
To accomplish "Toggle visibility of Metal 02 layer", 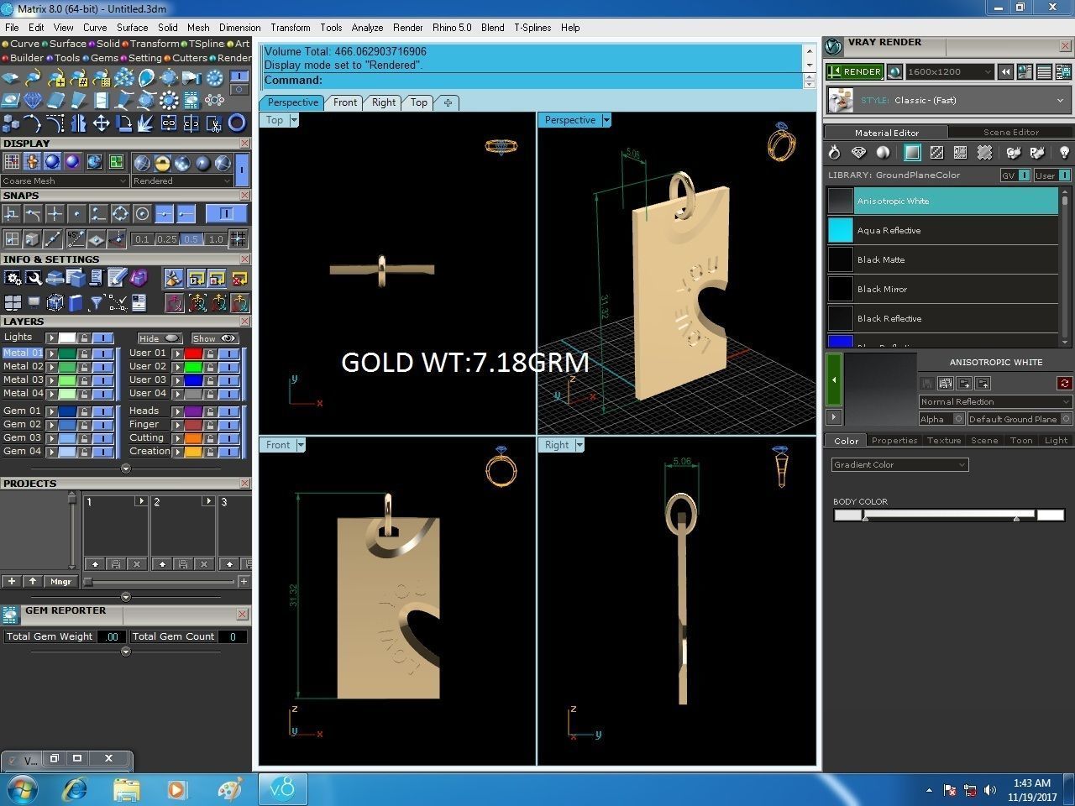I will pos(102,367).
